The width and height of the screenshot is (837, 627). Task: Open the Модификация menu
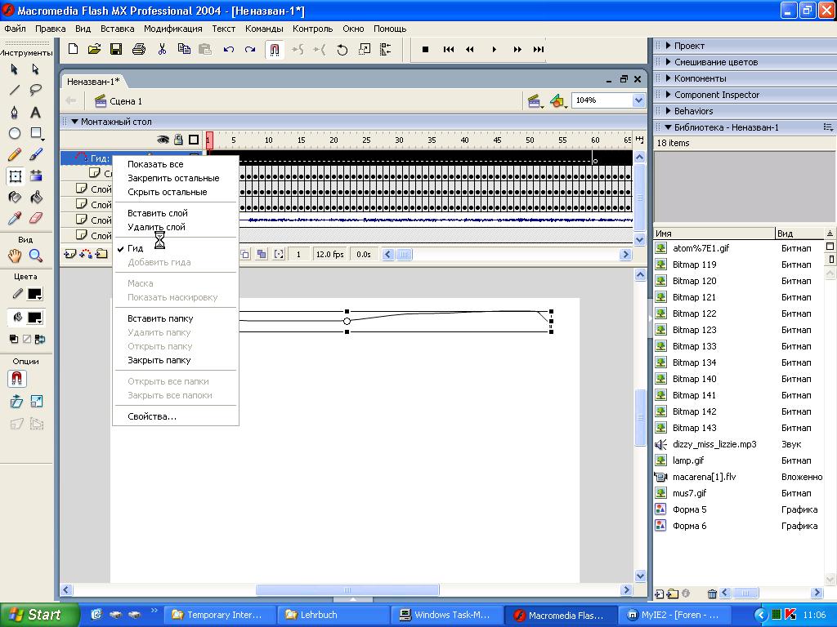(x=173, y=29)
